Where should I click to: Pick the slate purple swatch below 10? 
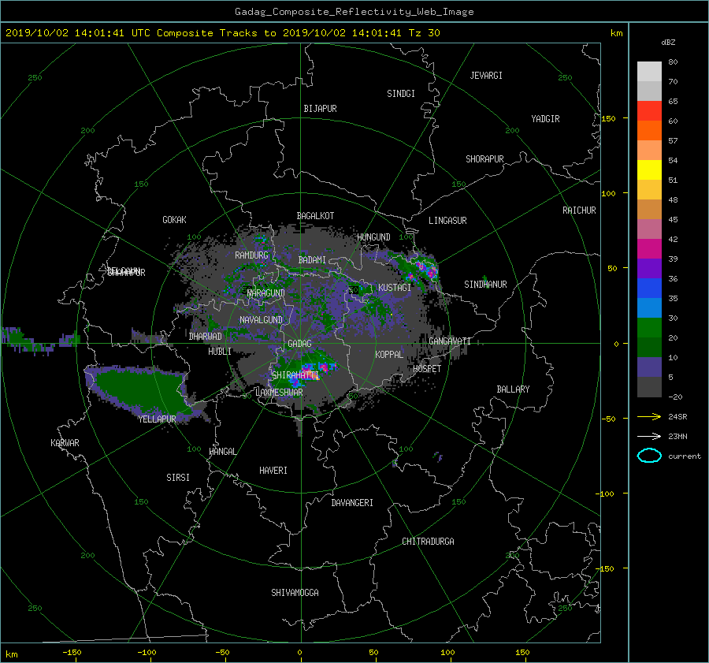click(649, 367)
